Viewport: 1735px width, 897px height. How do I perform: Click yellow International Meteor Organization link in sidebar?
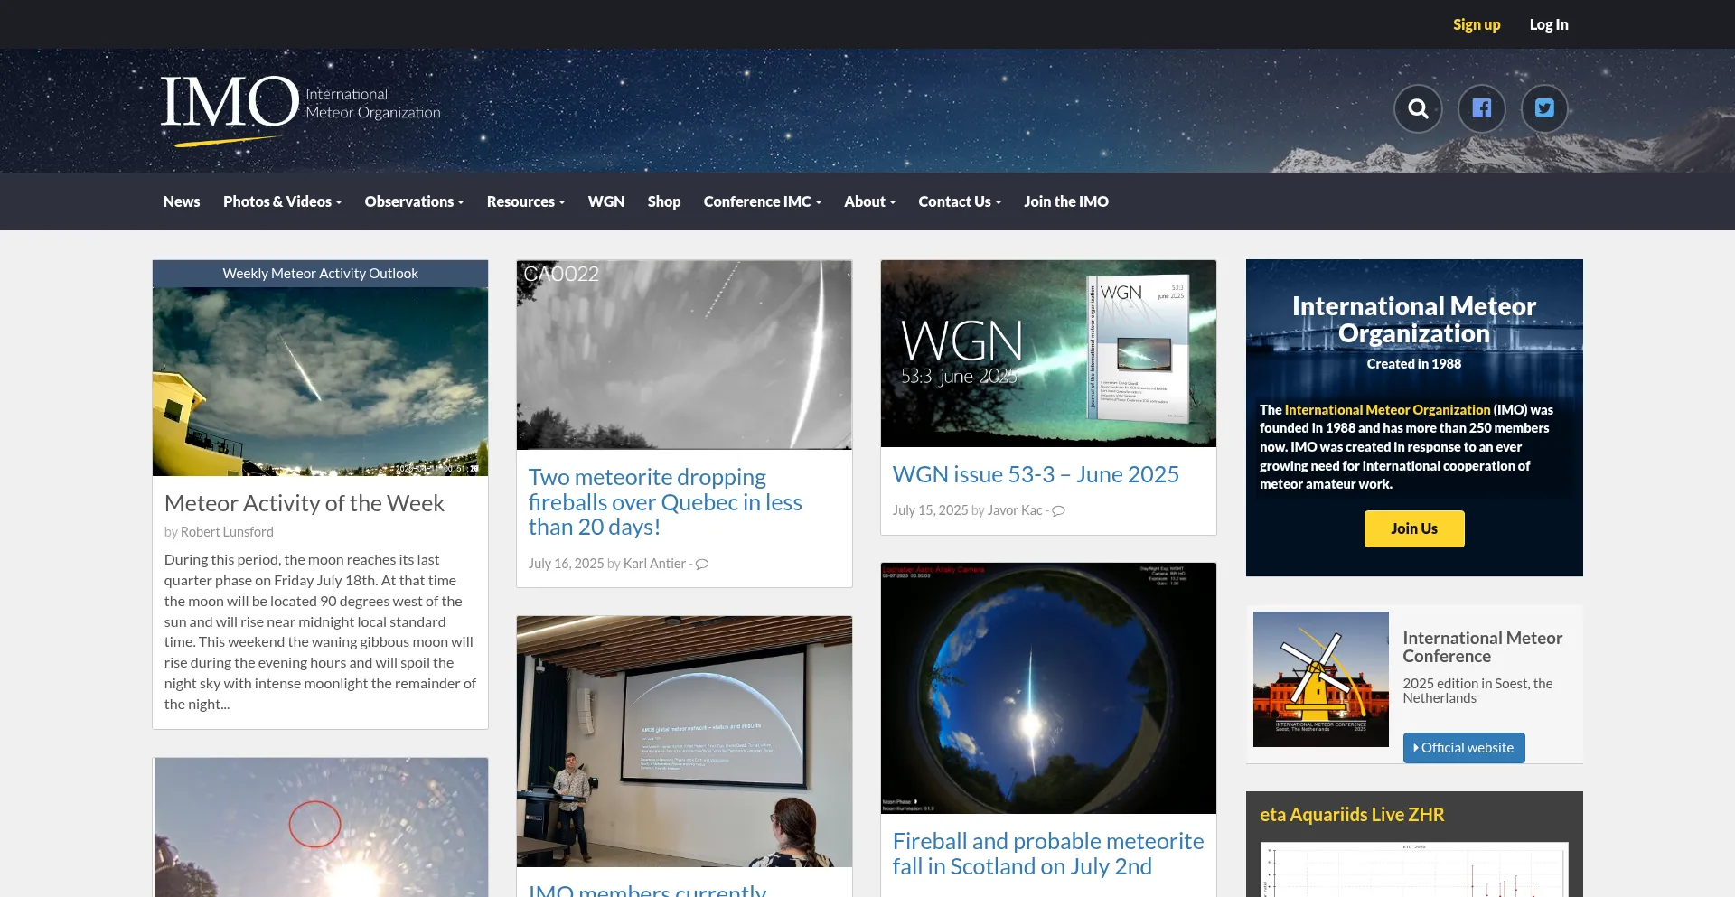pyautogui.click(x=1387, y=410)
